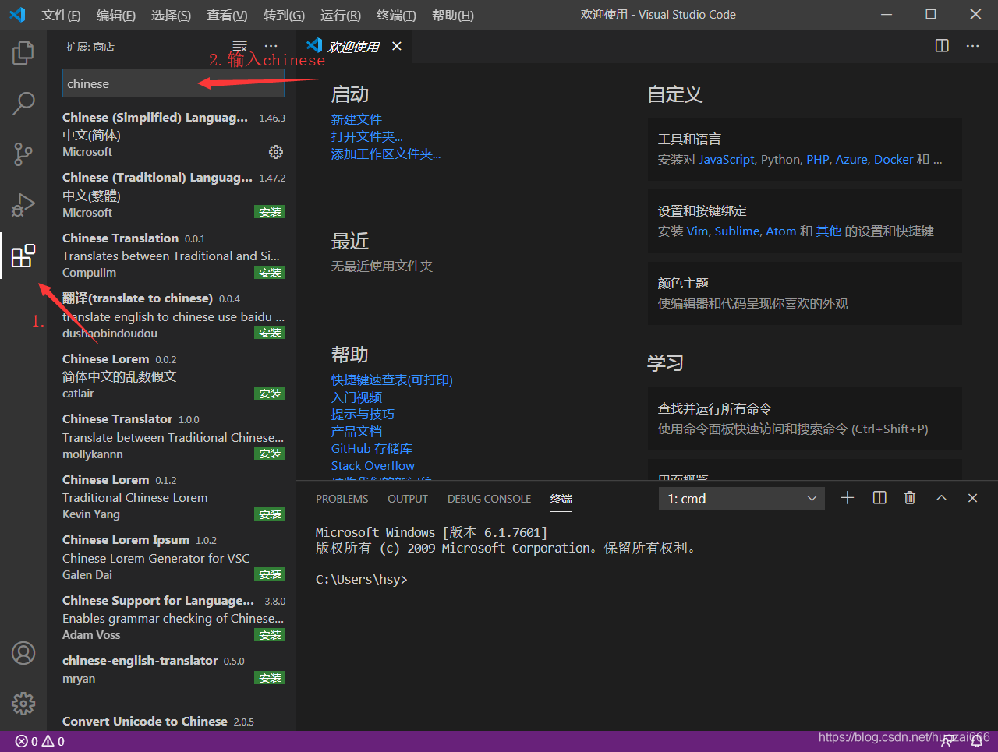This screenshot has width=998, height=752.
Task: Open the Explorer view in activity bar
Action: click(x=23, y=53)
